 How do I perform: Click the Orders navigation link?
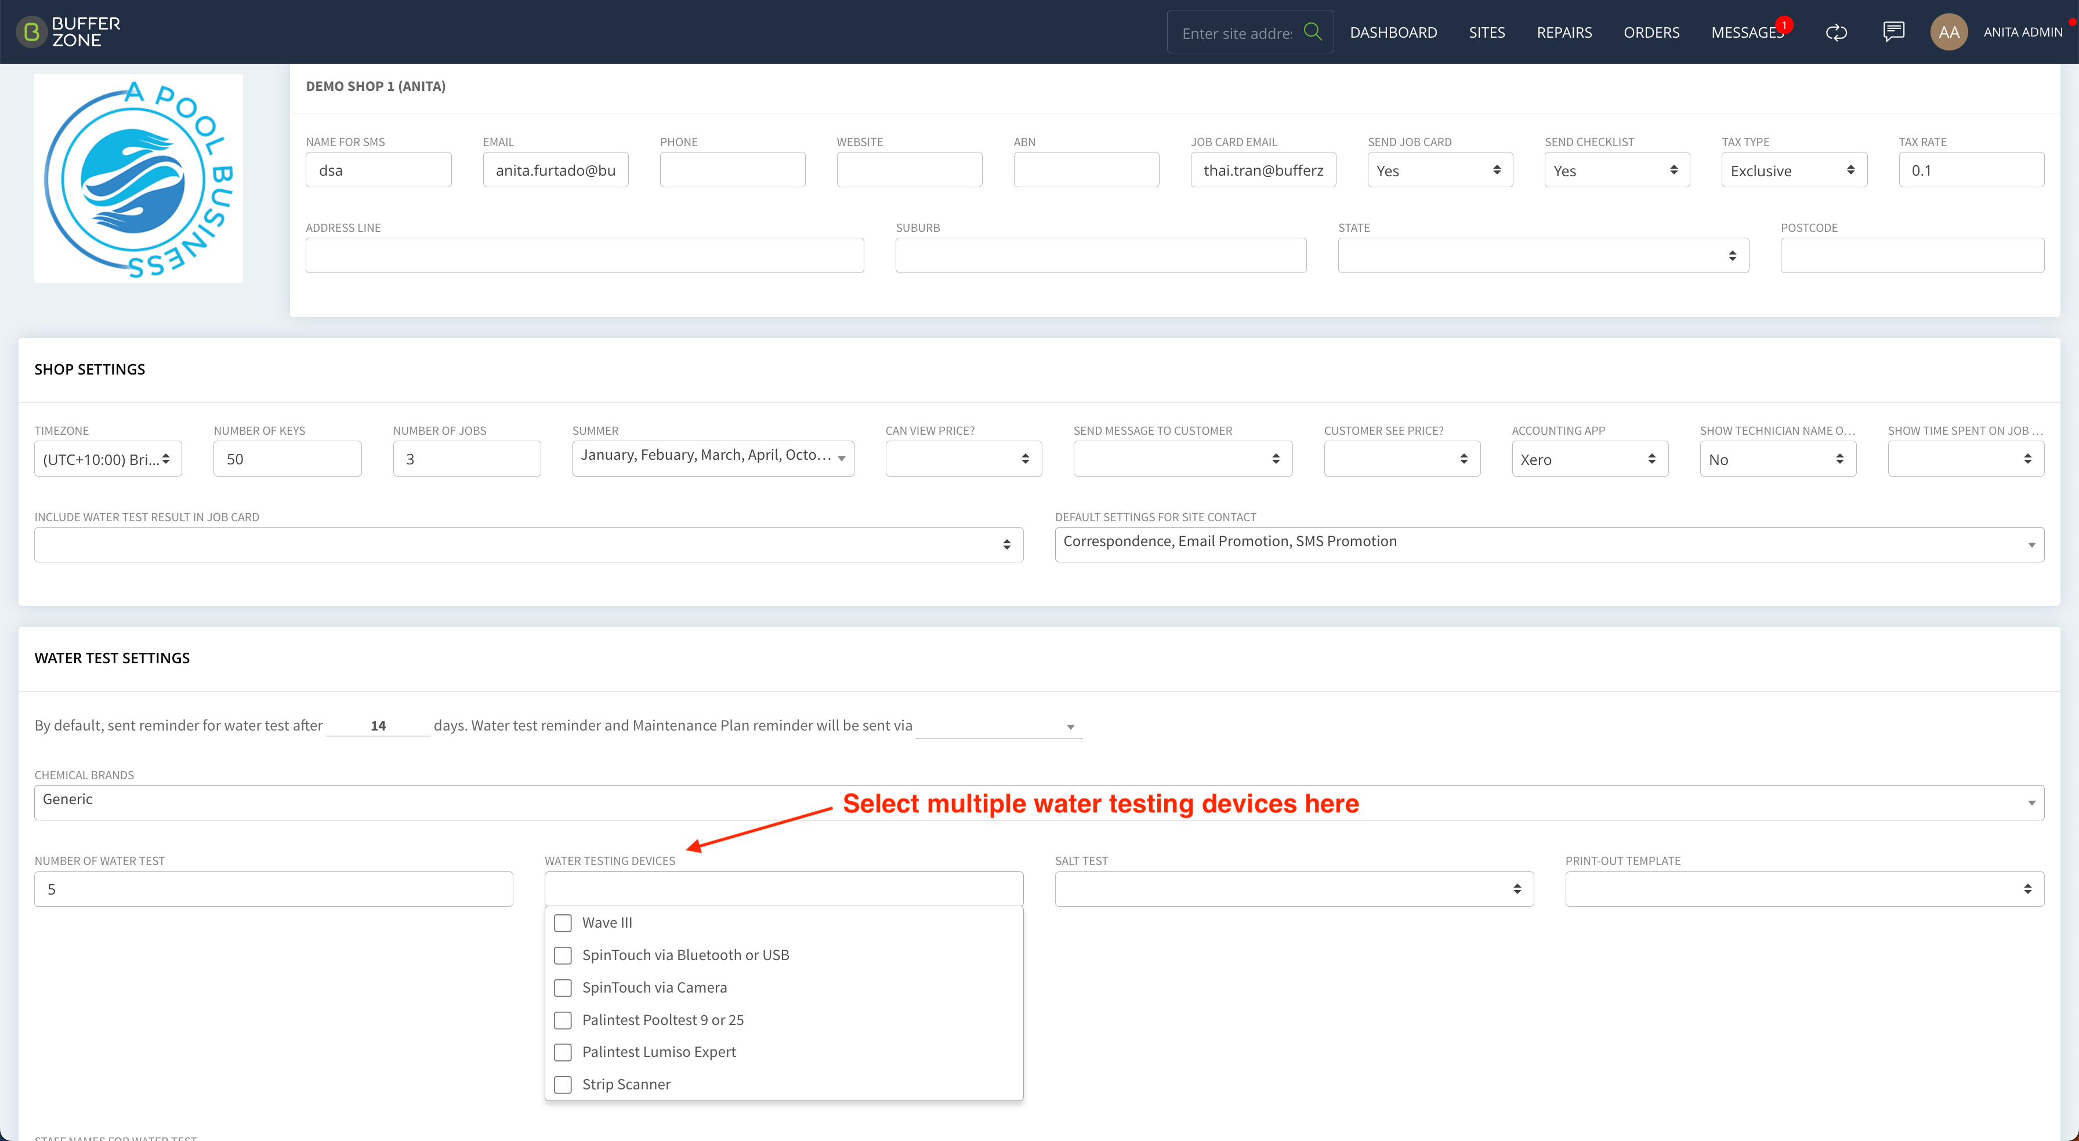[1651, 32]
